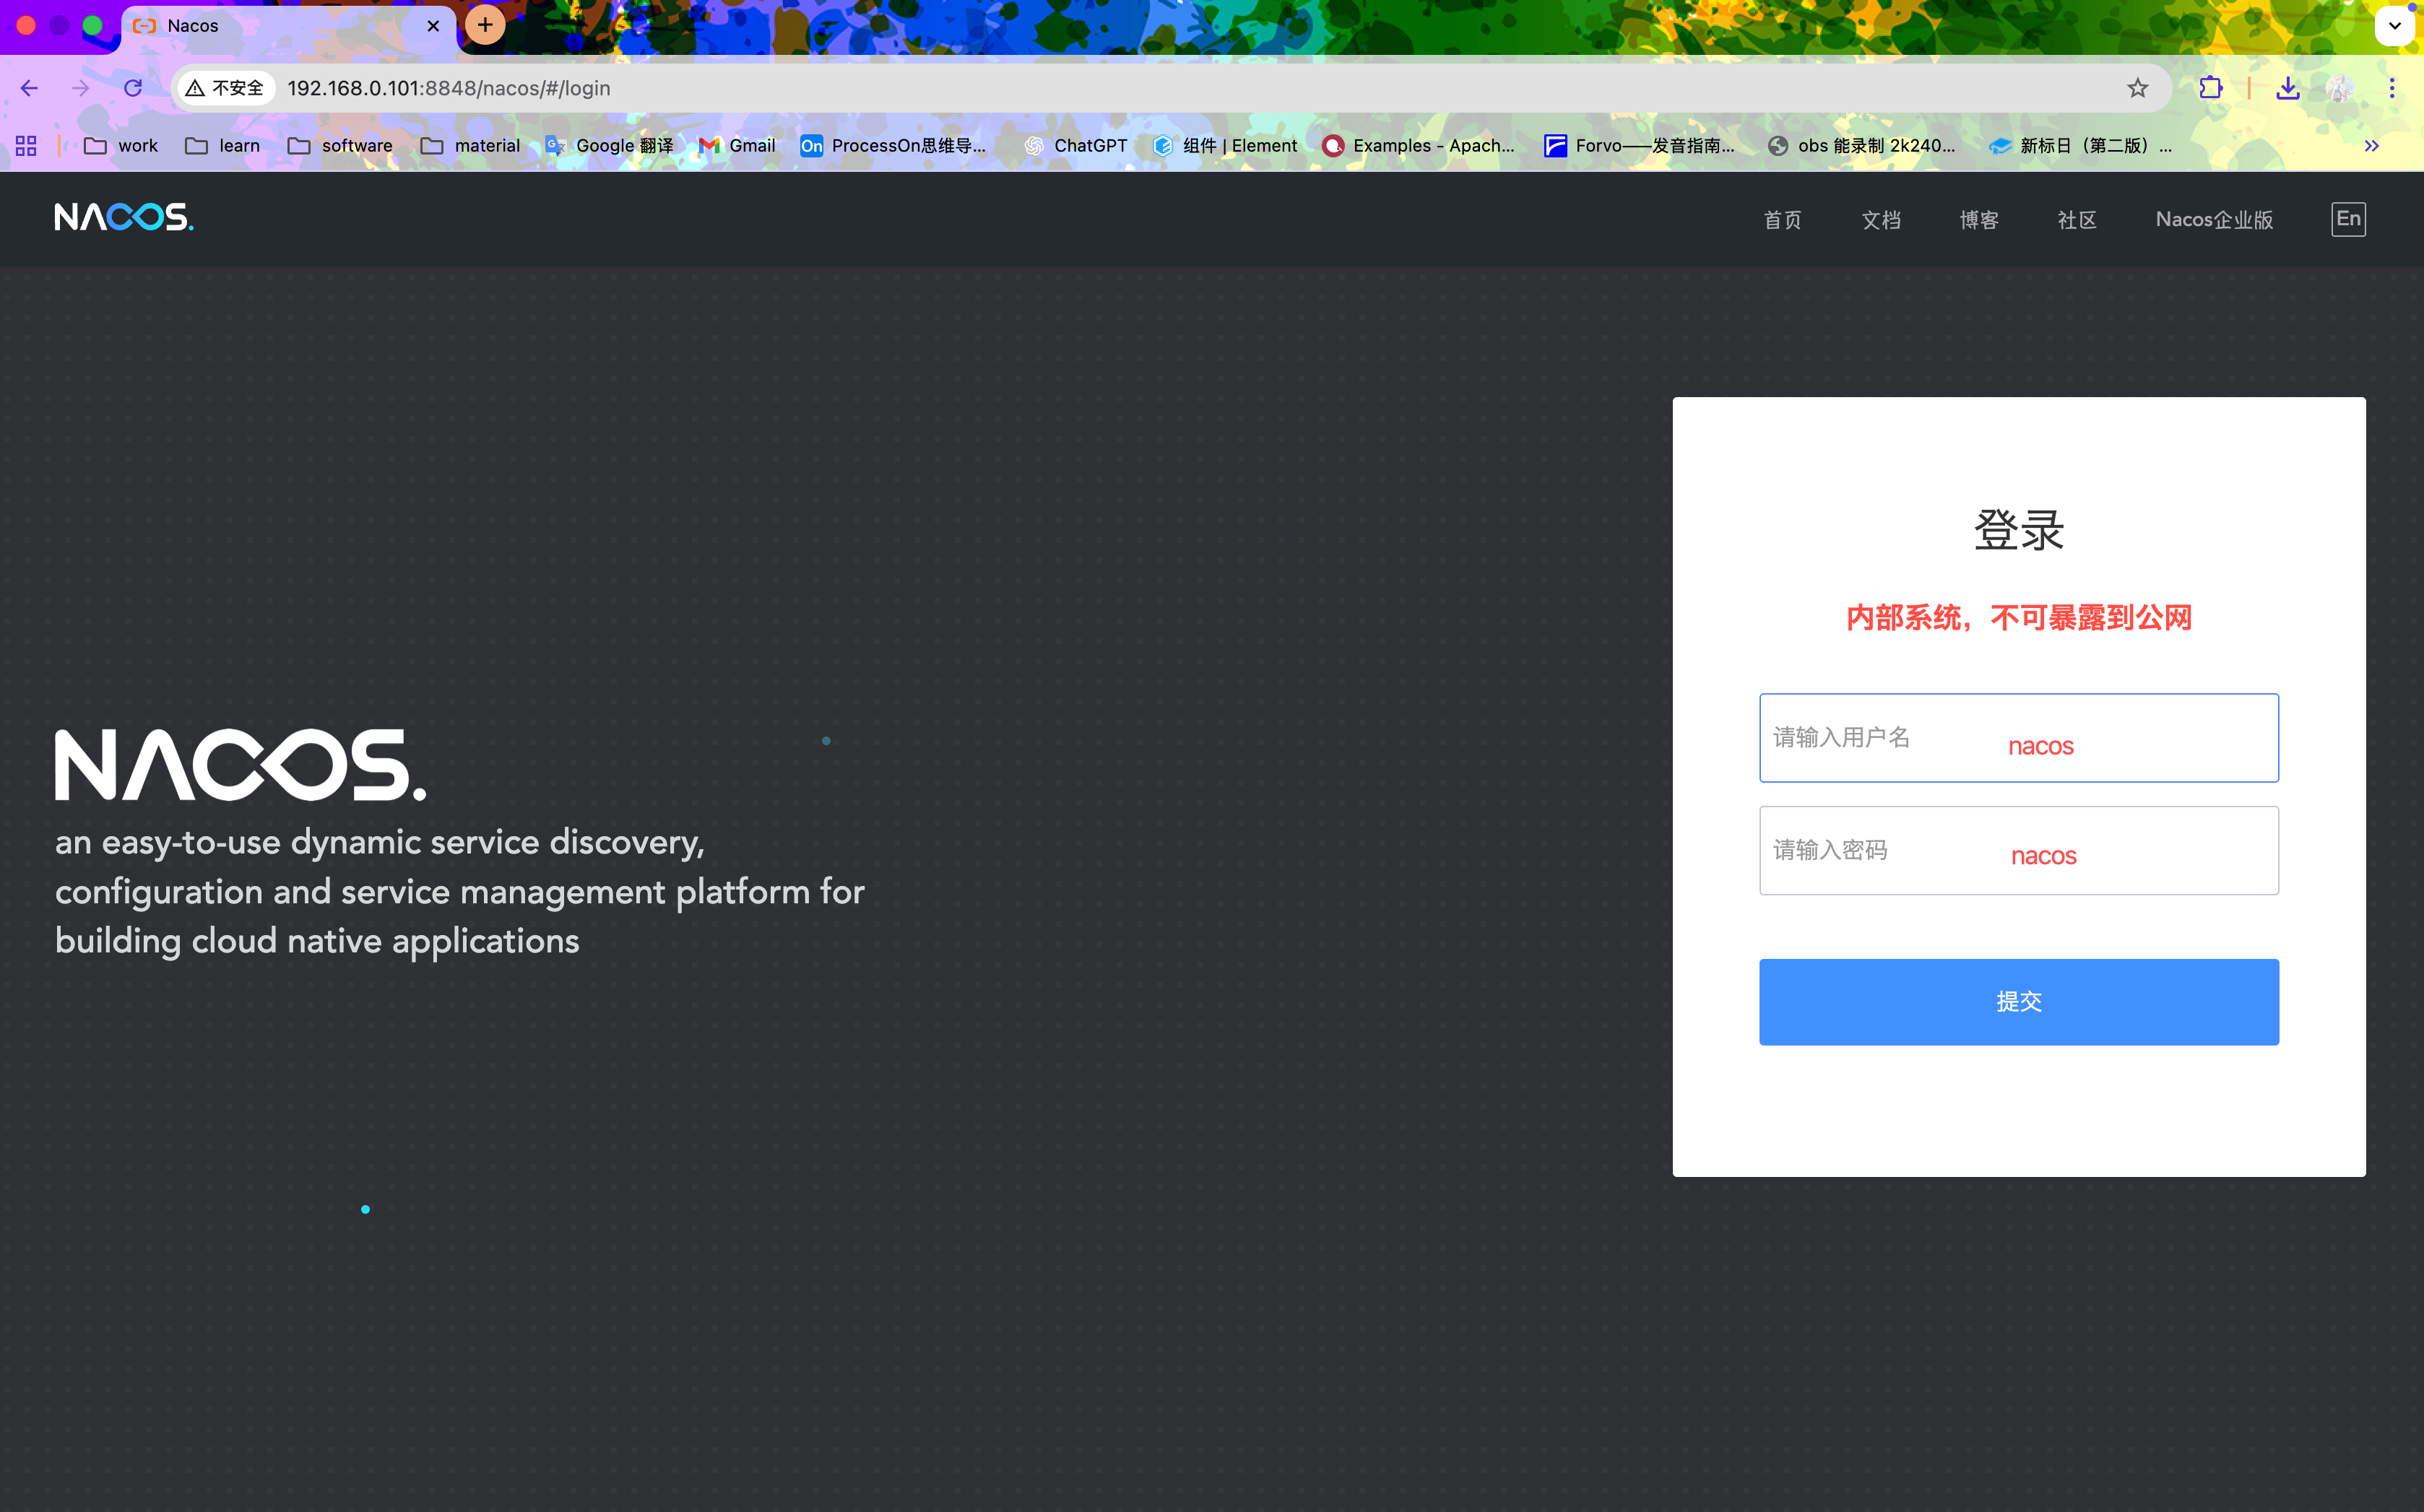2424x1512 pixels.
Task: Click the browser reload icon
Action: coord(133,88)
